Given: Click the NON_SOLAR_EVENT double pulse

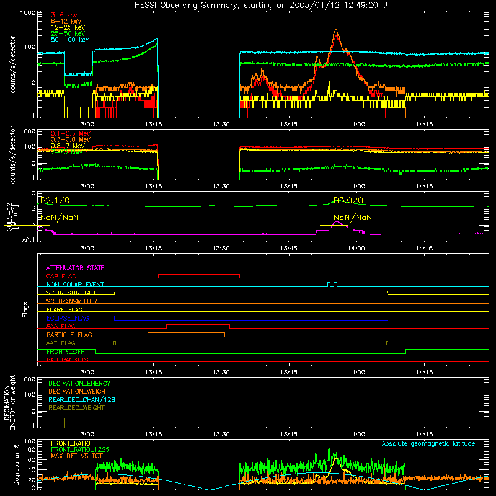Looking at the screenshot, I should (332, 285).
